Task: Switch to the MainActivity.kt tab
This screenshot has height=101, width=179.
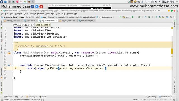Action: [87, 20]
